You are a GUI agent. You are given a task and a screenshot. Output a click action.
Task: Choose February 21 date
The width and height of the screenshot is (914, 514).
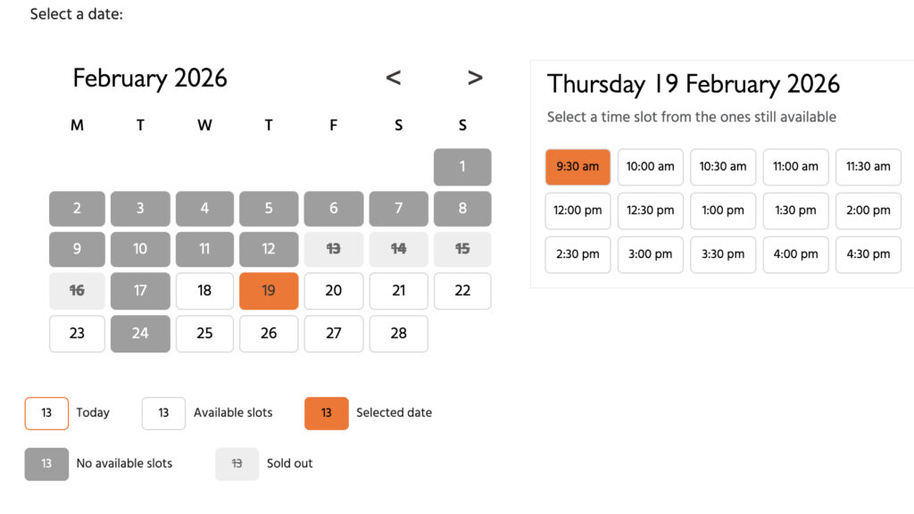(x=398, y=291)
